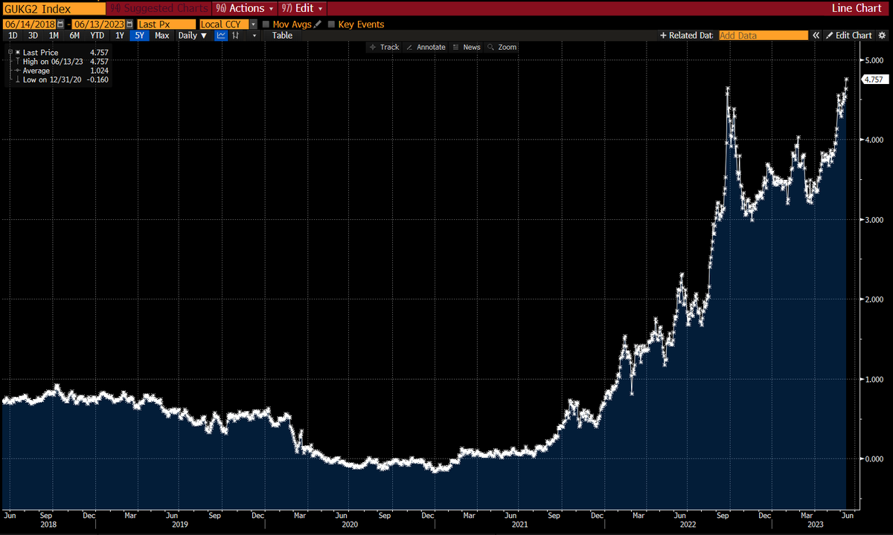The width and height of the screenshot is (893, 535).
Task: Open the Local CCY dropdown arrow
Action: (x=255, y=25)
